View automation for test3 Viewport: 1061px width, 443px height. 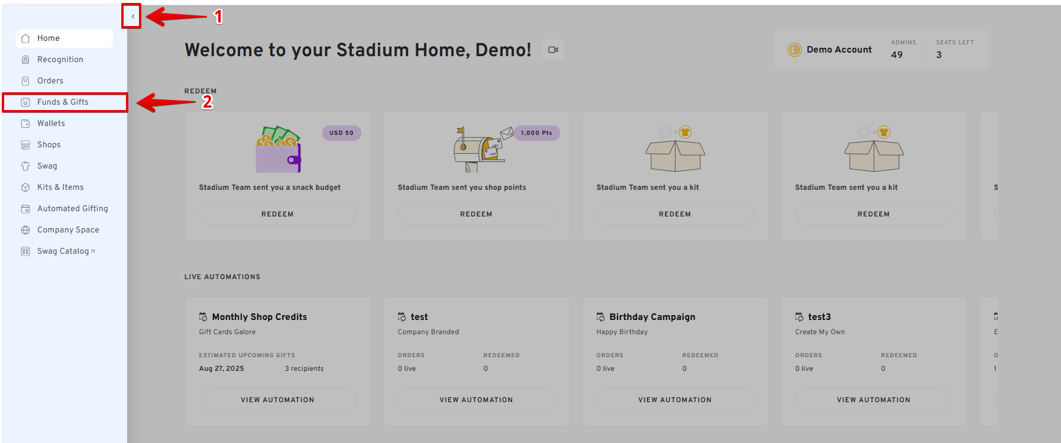click(x=874, y=400)
